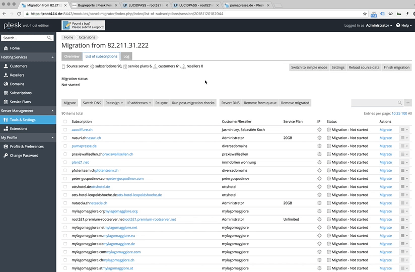This screenshot has height=272, width=415.
Task: Click the browser back arrow
Action: tap(4, 14)
